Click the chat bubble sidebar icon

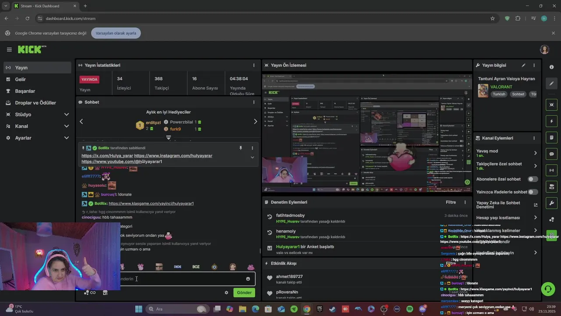pos(551,154)
